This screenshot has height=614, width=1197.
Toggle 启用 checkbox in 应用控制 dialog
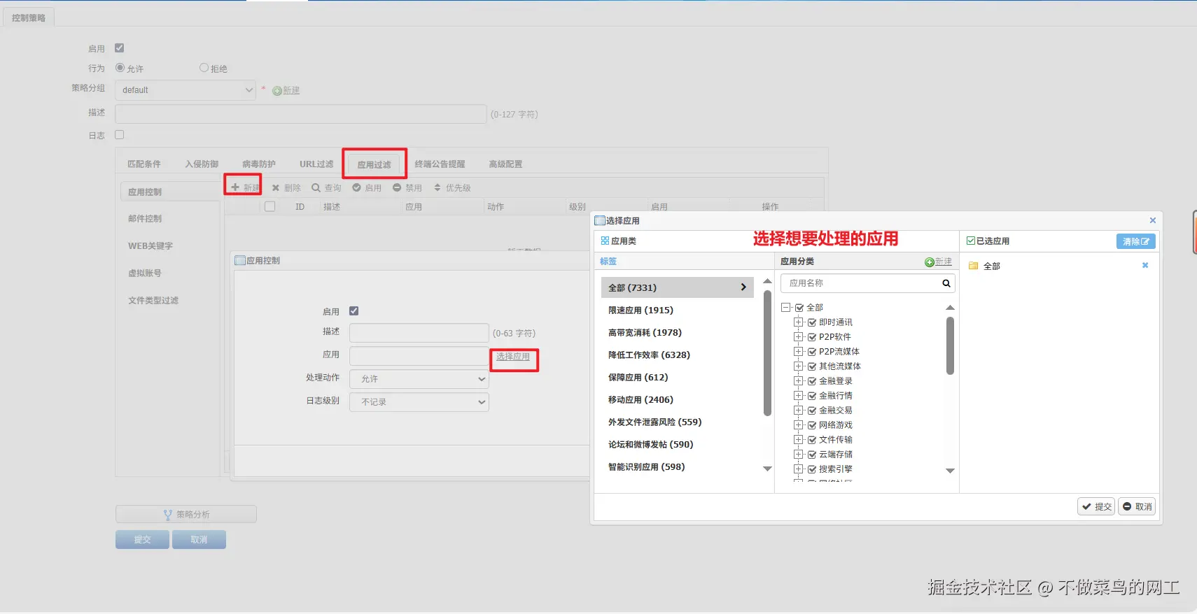(354, 311)
